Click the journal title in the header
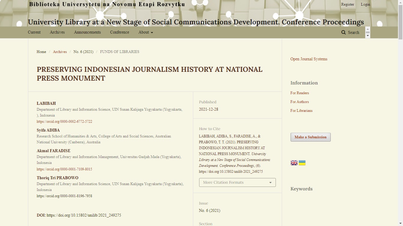 [196, 22]
